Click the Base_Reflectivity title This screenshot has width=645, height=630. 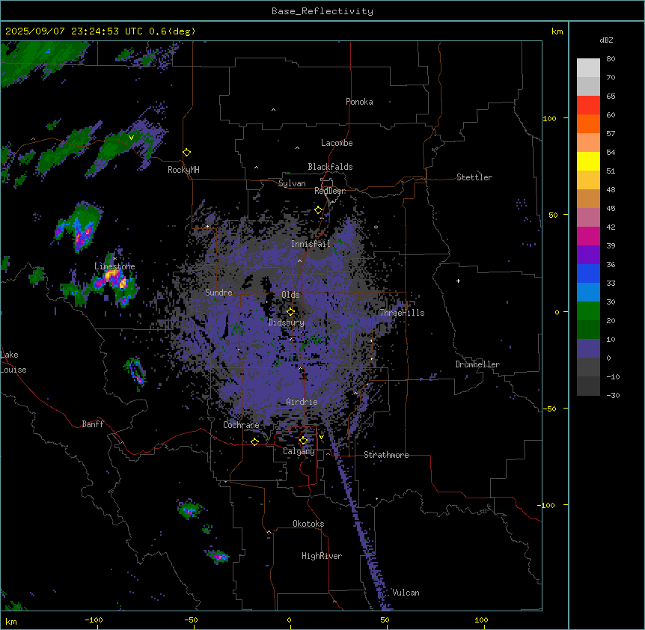(322, 11)
